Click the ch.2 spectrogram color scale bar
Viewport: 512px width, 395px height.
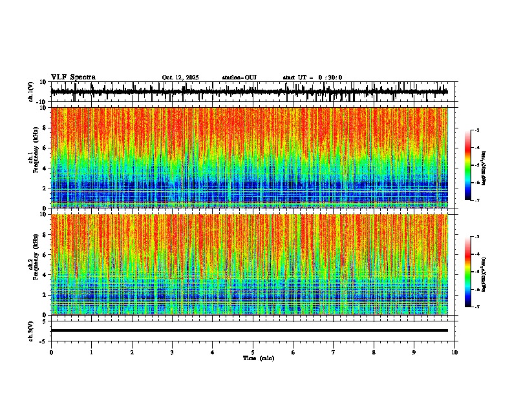click(x=468, y=272)
